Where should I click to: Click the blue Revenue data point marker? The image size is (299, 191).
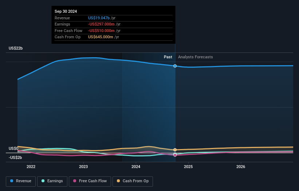[175, 66]
